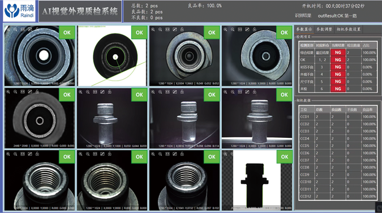Click NG result in the 综合结果 row
Screen dimensions: 382x213
tap(338, 53)
